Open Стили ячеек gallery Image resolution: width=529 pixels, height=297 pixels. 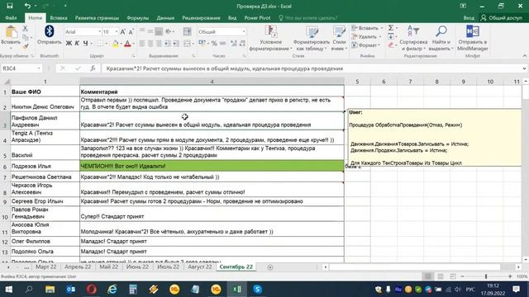339,38
